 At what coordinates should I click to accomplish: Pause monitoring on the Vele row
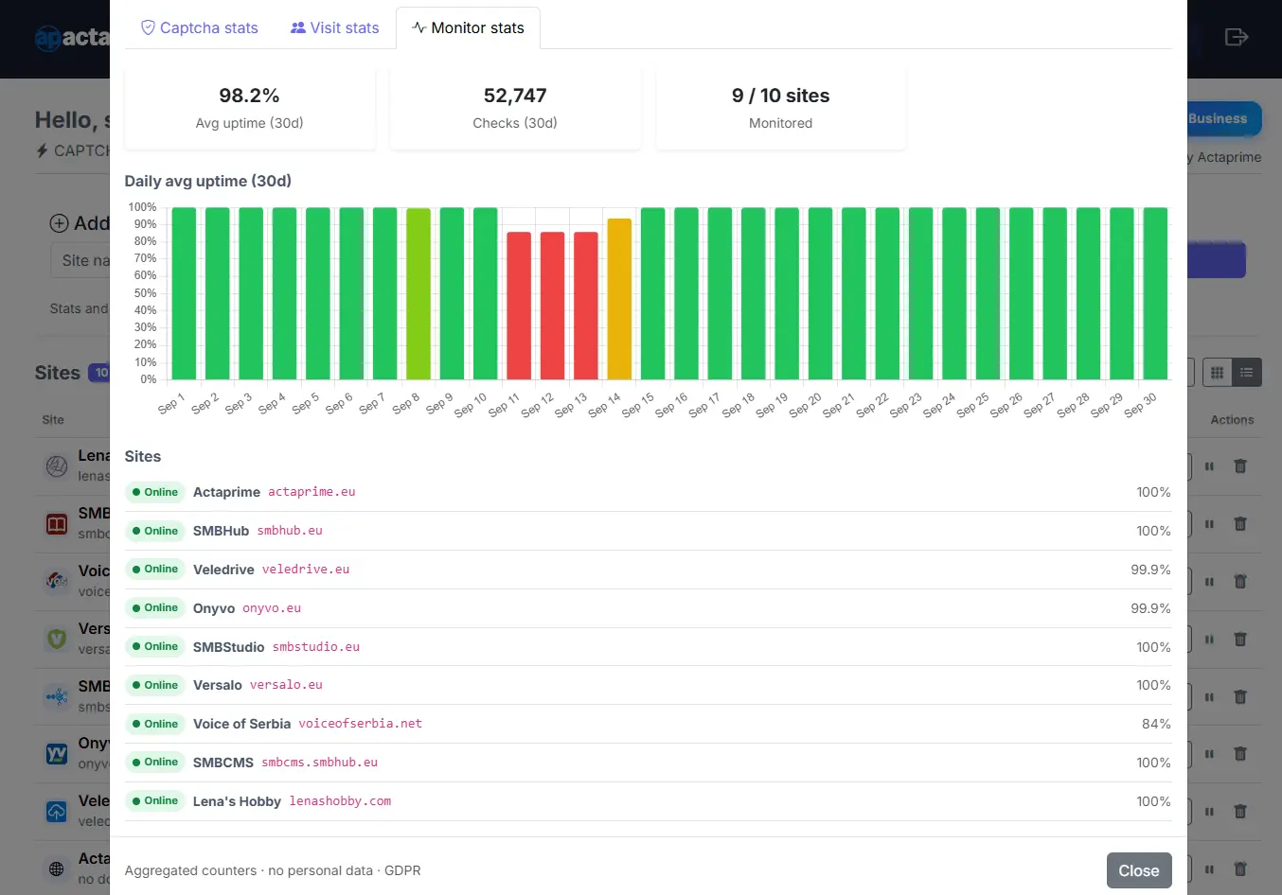coord(1209,812)
